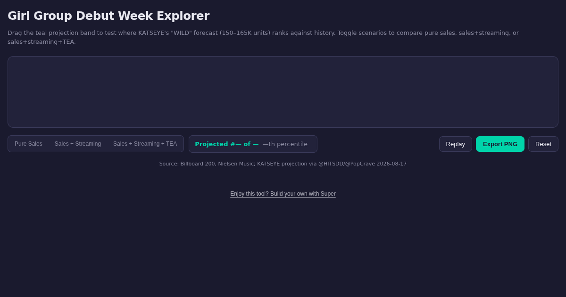Reset the explorer
This screenshot has width=566, height=297.
543,144
